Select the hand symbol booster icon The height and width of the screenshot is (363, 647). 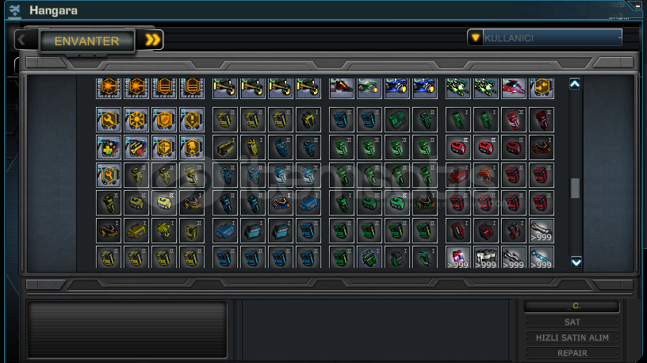tap(192, 147)
